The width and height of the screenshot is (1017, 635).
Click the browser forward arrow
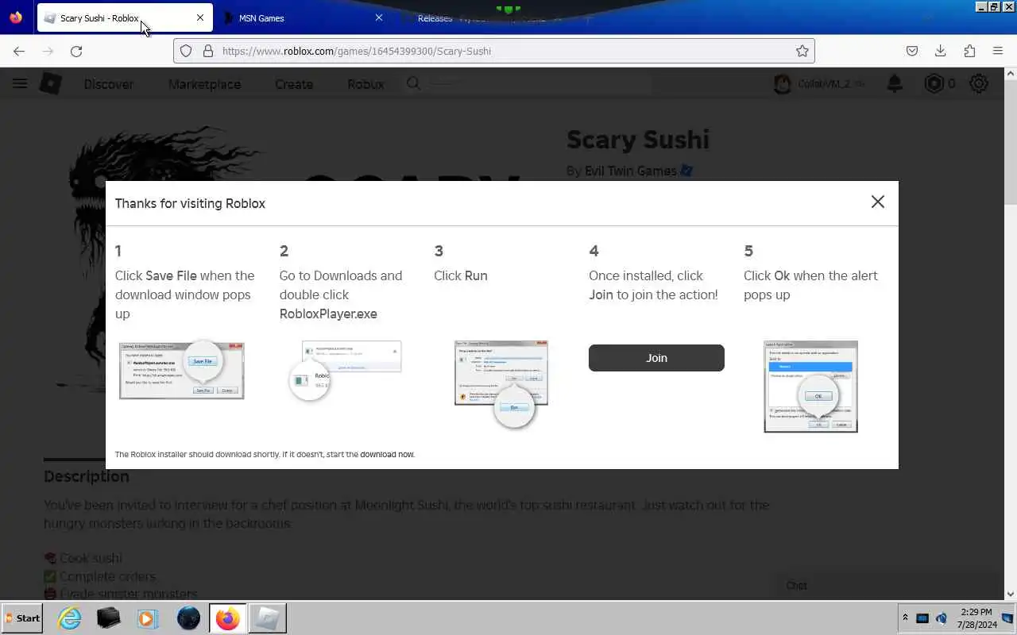48,51
